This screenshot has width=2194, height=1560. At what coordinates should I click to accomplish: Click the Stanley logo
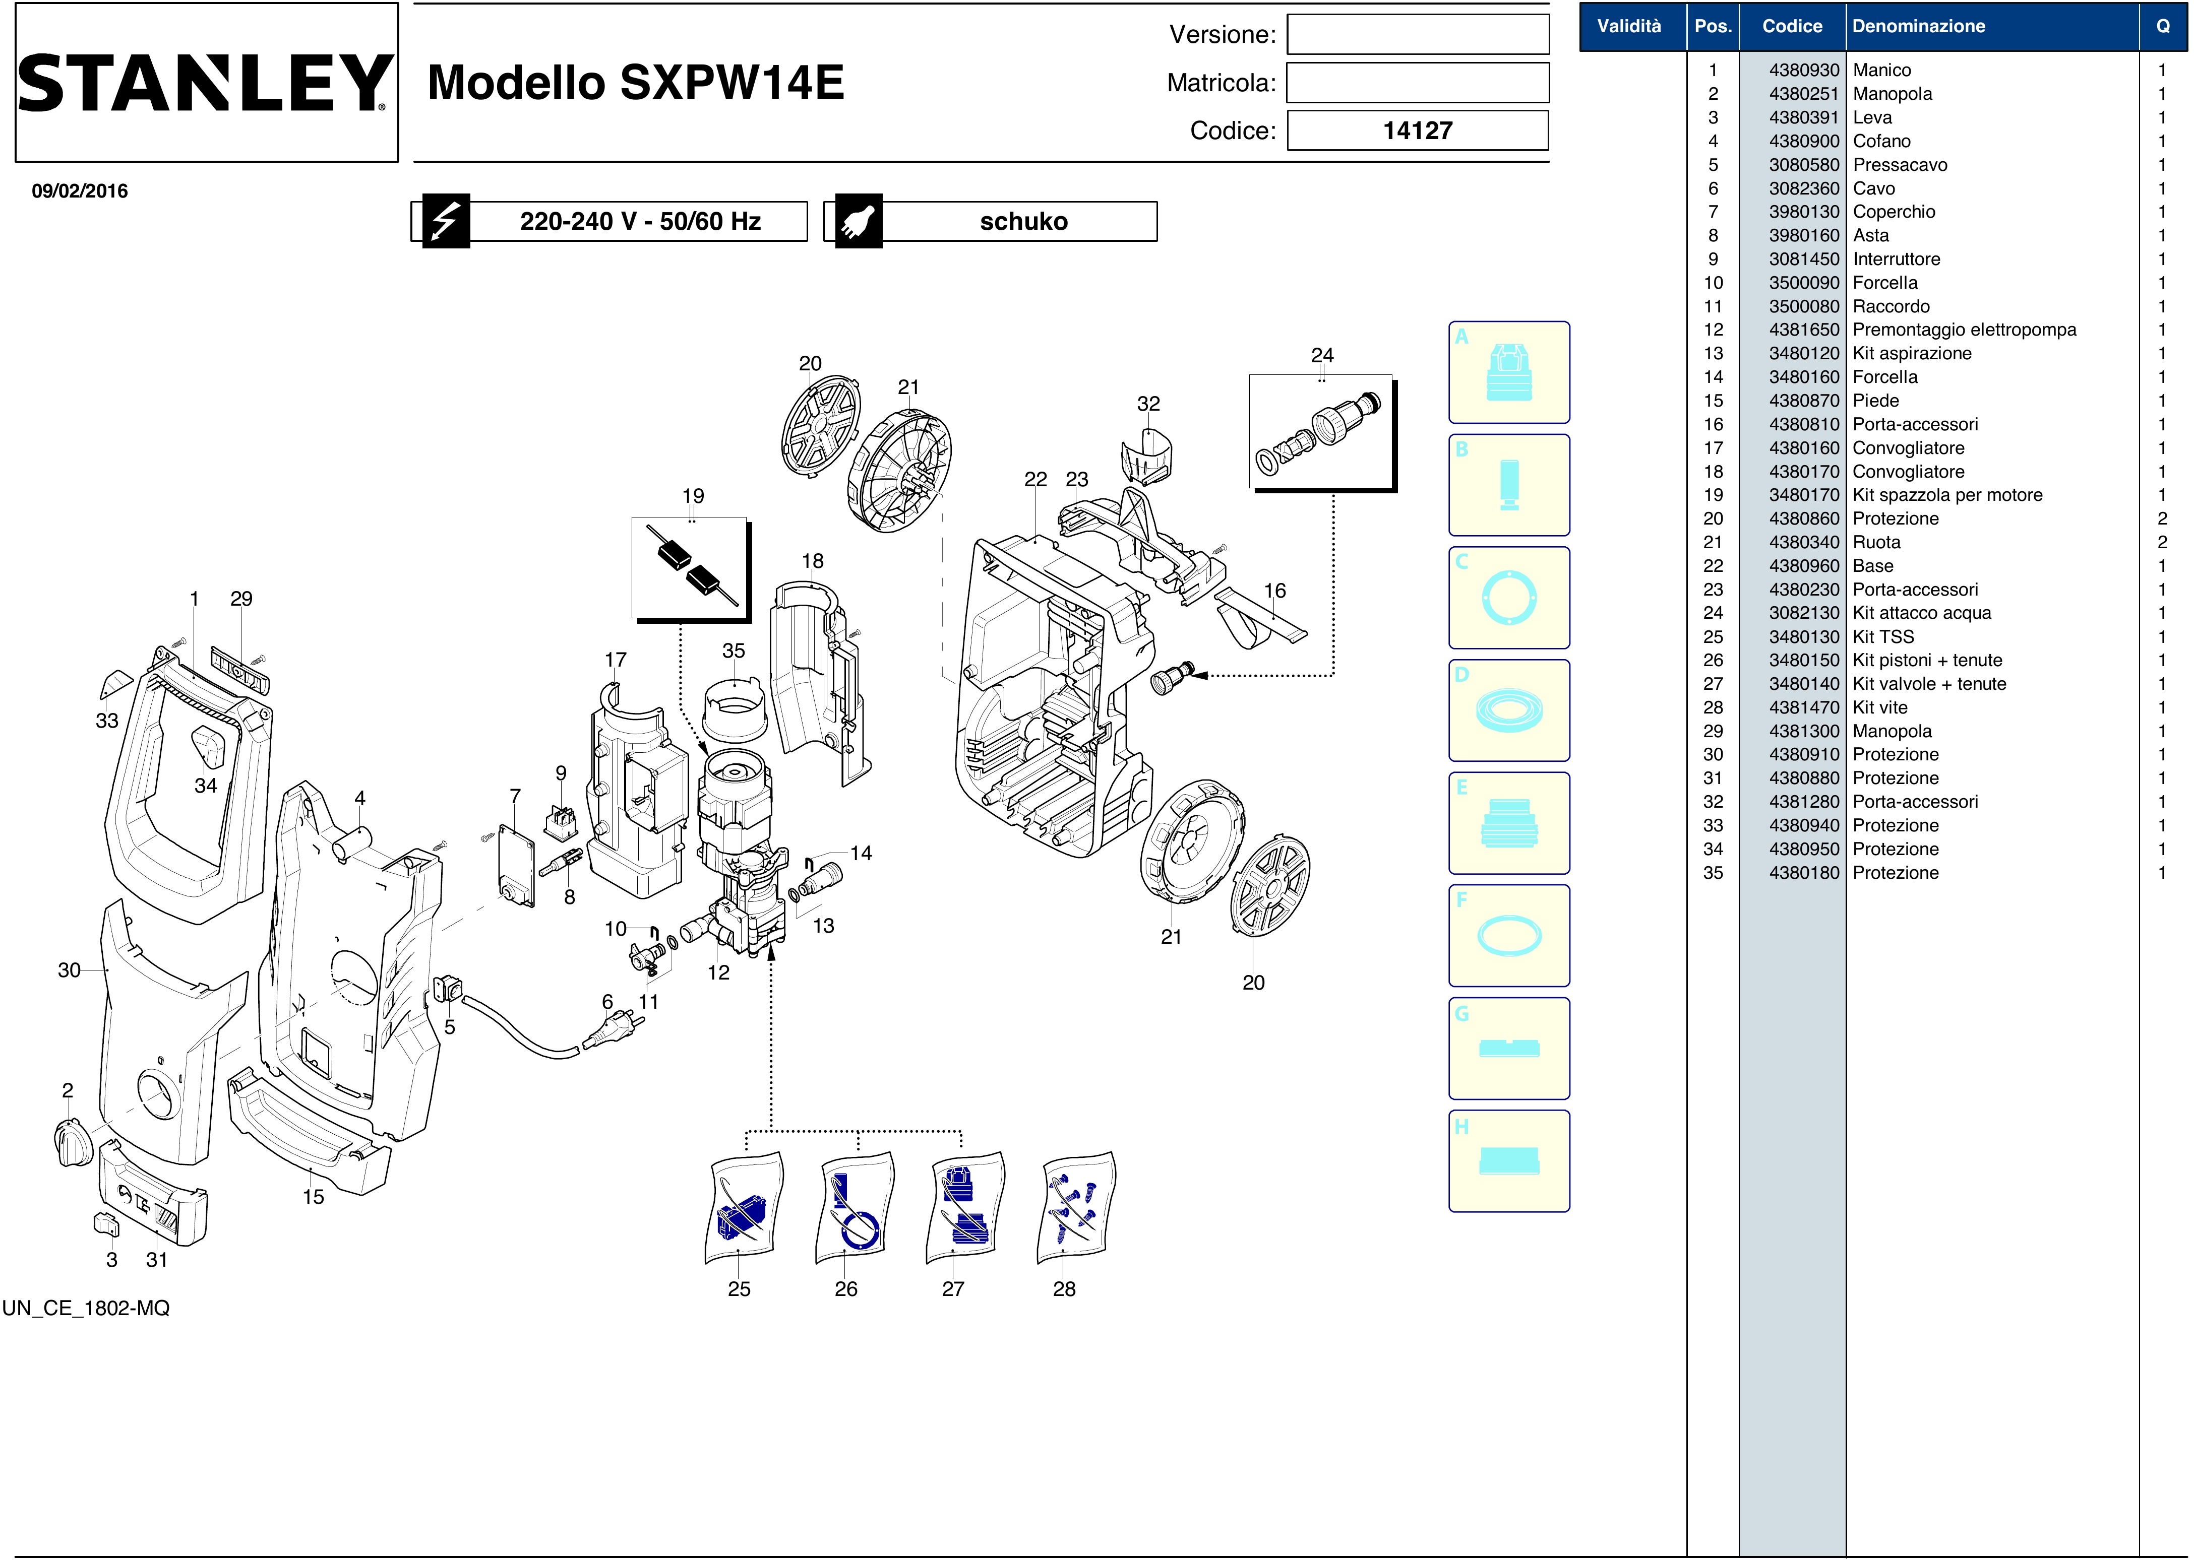[x=206, y=83]
